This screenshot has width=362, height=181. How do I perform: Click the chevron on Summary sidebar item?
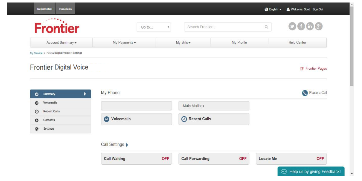pos(85,94)
